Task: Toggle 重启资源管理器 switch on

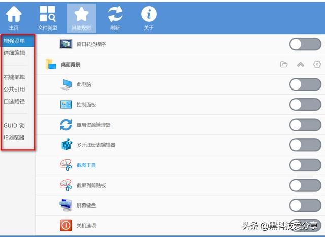Action: point(305,125)
